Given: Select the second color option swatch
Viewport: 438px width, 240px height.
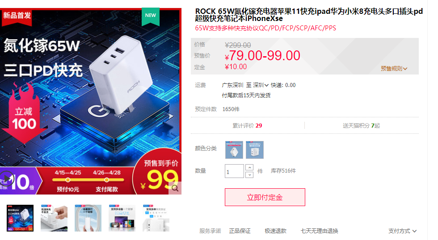Looking at the screenshot, I should click(x=255, y=150).
